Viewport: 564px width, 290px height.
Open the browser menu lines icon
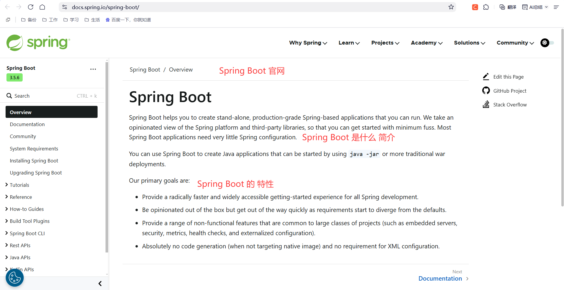(556, 7)
